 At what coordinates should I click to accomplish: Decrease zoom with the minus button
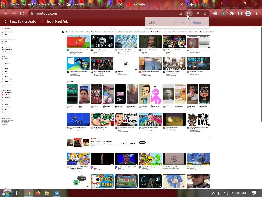tap(175, 23)
